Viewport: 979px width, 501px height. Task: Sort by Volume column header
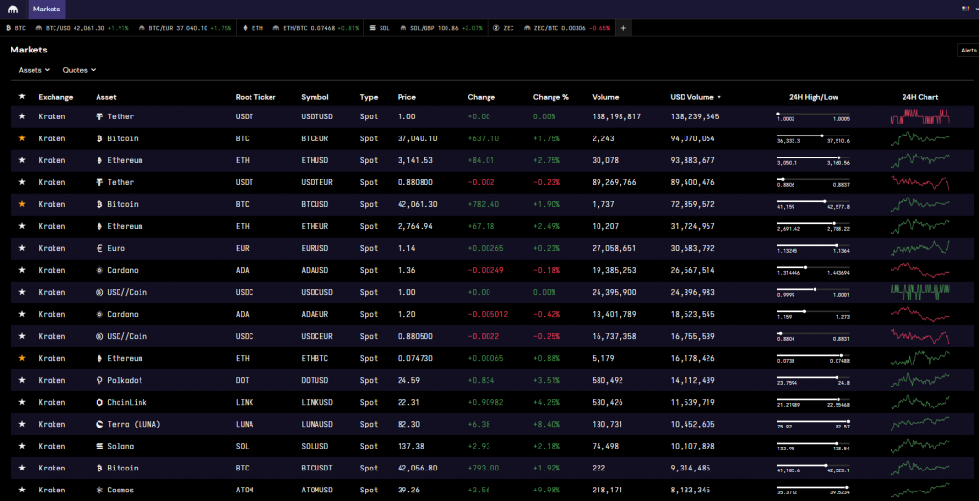point(605,97)
